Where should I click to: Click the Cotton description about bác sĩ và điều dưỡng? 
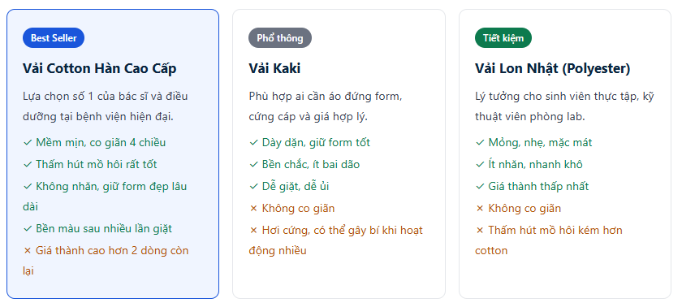pyautogui.click(x=106, y=106)
